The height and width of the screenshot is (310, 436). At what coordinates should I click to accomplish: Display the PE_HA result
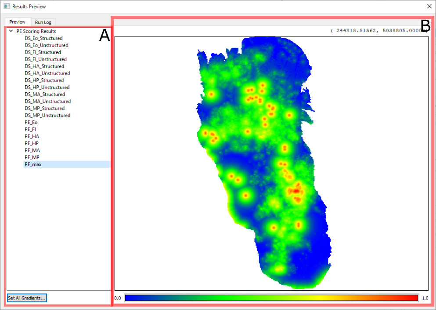pos(32,136)
